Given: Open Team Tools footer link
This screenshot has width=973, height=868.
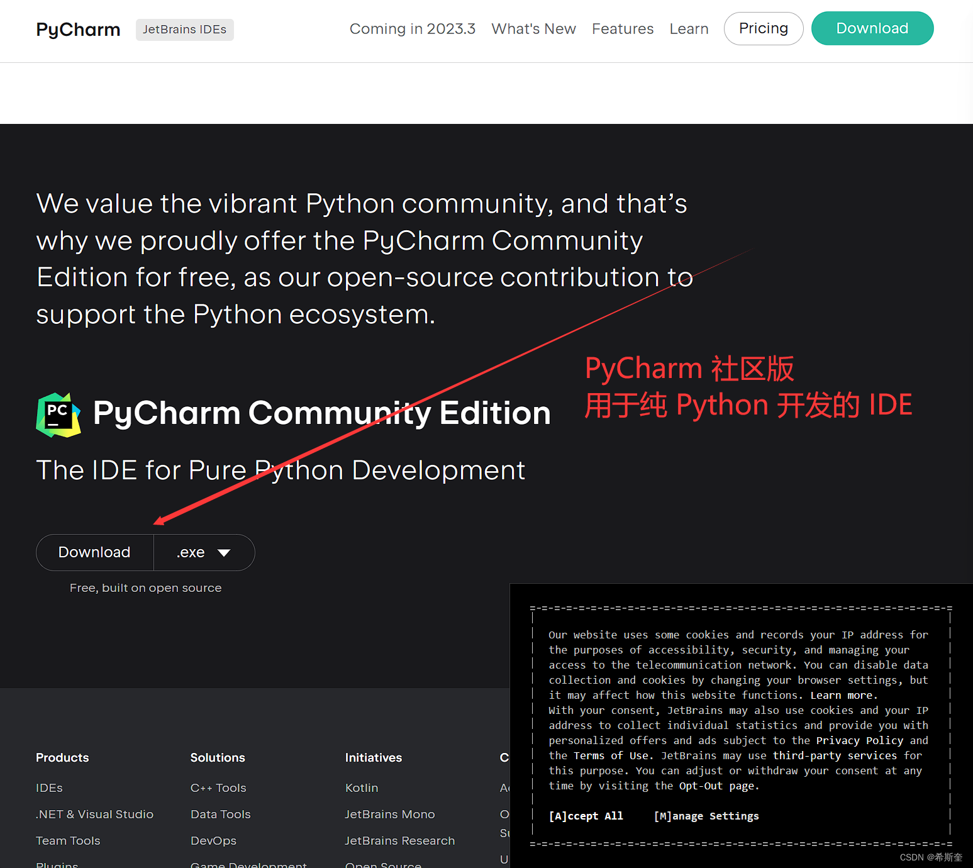Looking at the screenshot, I should (x=68, y=840).
